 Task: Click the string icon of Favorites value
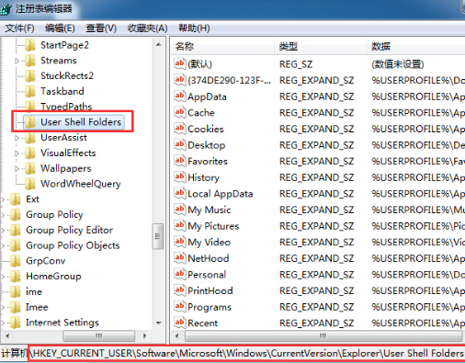pos(180,161)
